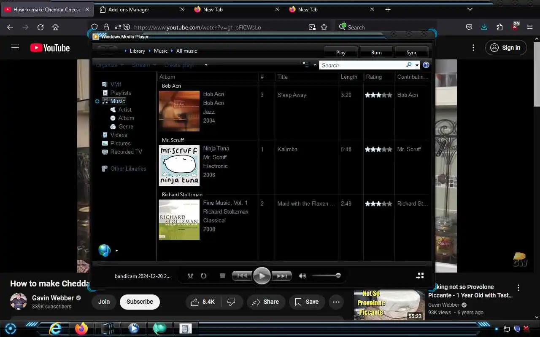Subscribe to Gavin Webber channel
Viewport: 540px width, 337px height.
(x=140, y=302)
